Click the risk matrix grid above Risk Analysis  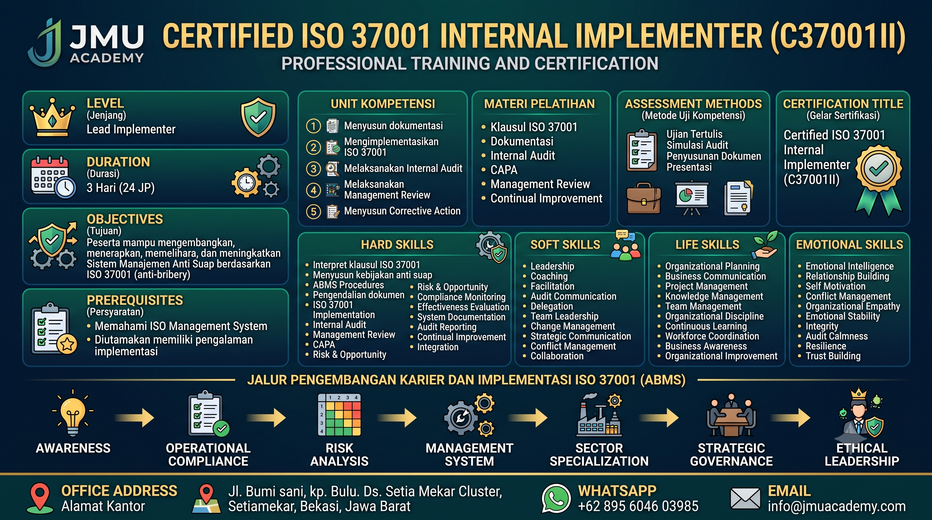339,414
